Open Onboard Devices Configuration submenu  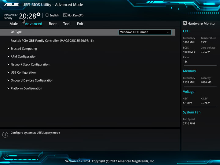(32, 80)
